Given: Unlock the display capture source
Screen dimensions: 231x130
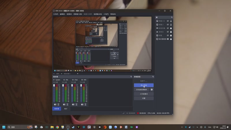Looking at the screenshot, I should (x=171, y=39).
